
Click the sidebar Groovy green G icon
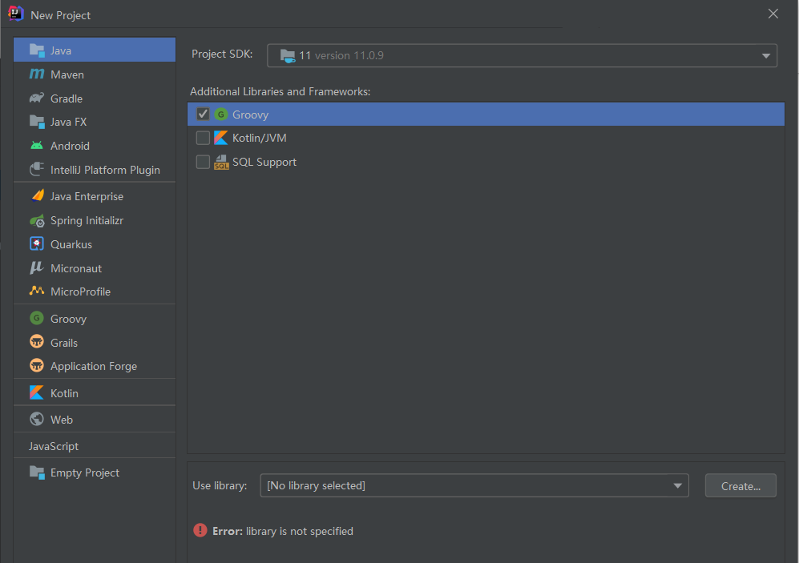pos(37,318)
